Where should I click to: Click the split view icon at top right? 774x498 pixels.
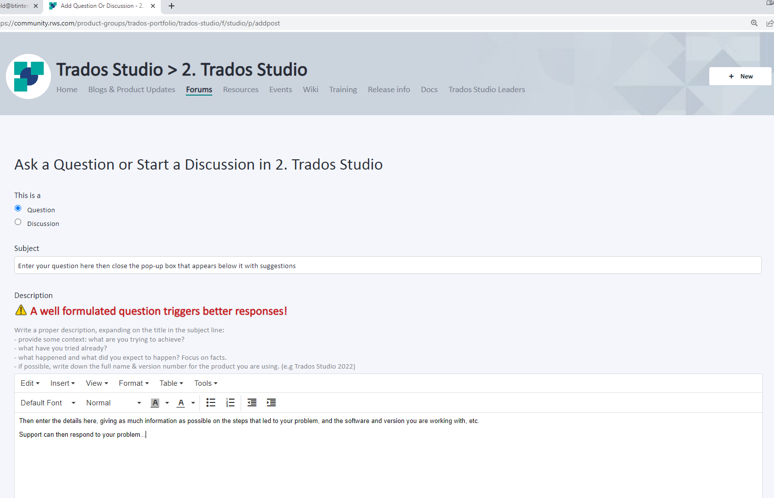click(x=770, y=3)
